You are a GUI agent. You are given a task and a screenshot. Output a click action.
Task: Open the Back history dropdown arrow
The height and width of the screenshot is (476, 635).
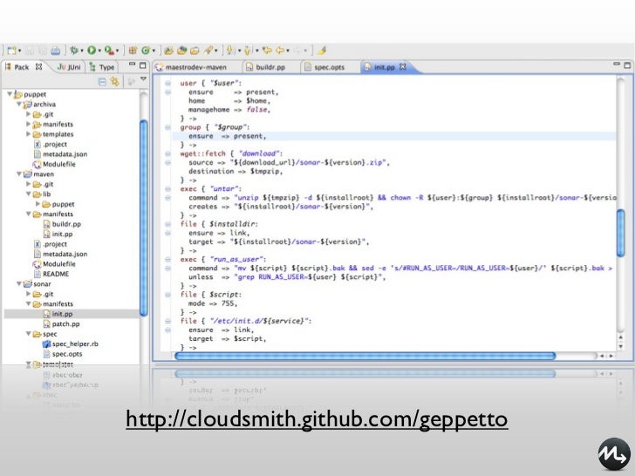coord(288,51)
